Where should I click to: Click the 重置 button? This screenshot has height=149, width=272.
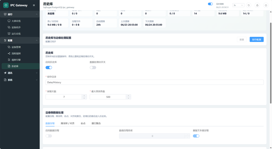(242, 39)
